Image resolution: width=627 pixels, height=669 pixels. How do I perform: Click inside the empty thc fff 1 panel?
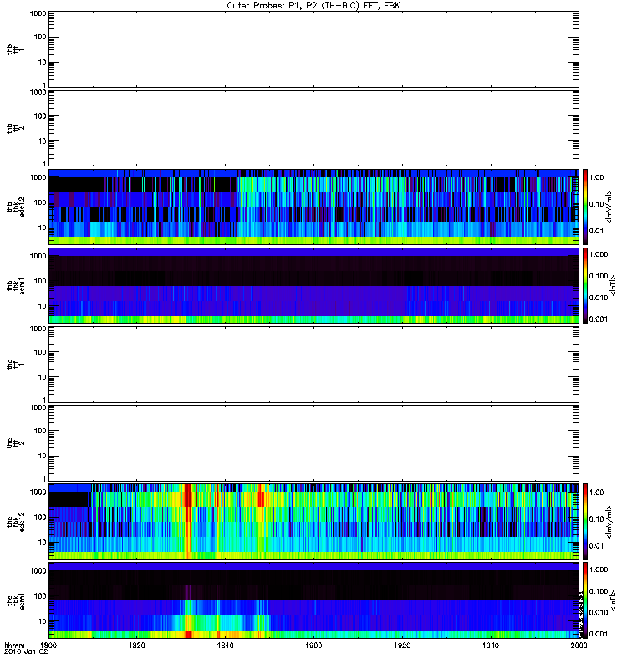314,365
